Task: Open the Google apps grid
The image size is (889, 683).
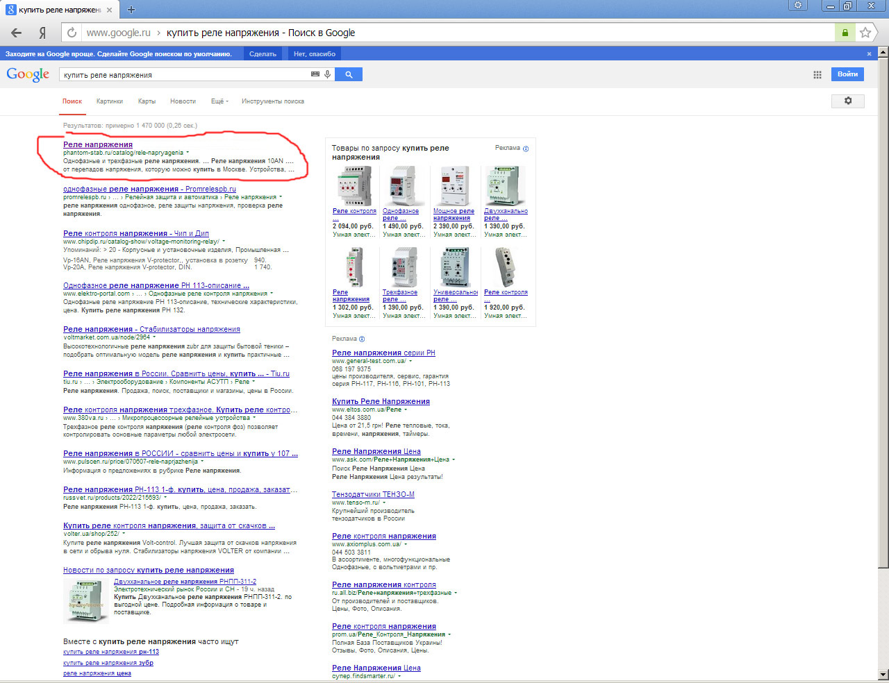Action: click(x=817, y=74)
